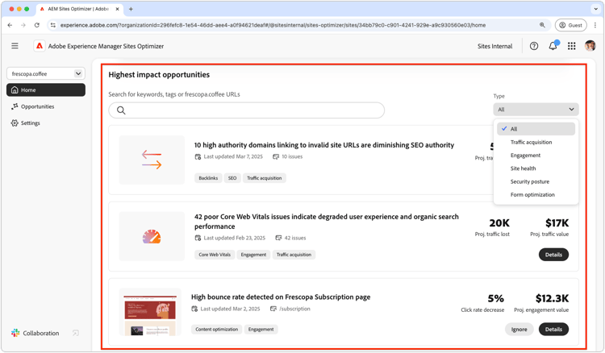Screen dimensions: 605x353
Task: Click the browser address bar URL
Action: click(x=273, y=25)
